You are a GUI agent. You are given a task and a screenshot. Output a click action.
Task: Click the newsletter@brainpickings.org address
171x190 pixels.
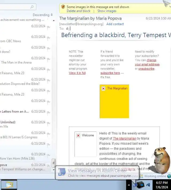pyautogui.click(x=81, y=24)
